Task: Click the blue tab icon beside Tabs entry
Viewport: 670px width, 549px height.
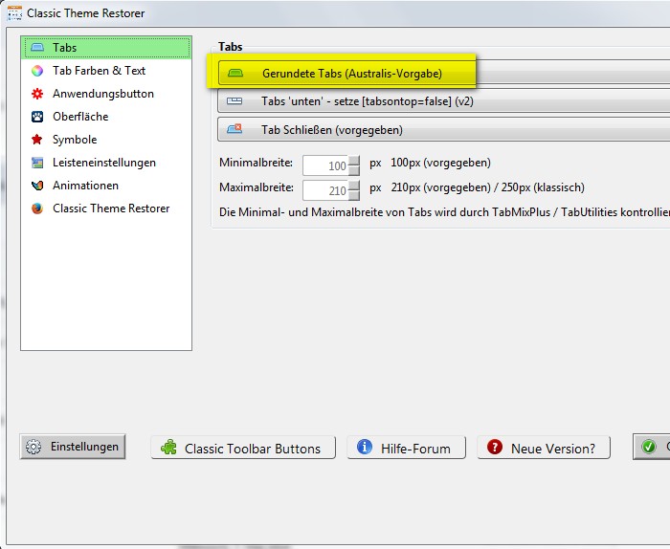Action: tap(37, 48)
